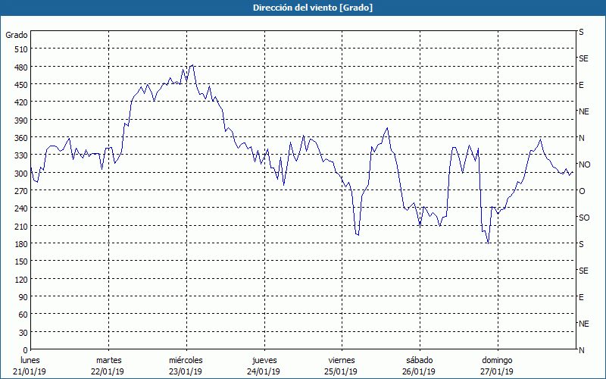This screenshot has height=379, width=606.
Task: Click the title 'Dirección del viento [Grado]'
Action: 313,8
